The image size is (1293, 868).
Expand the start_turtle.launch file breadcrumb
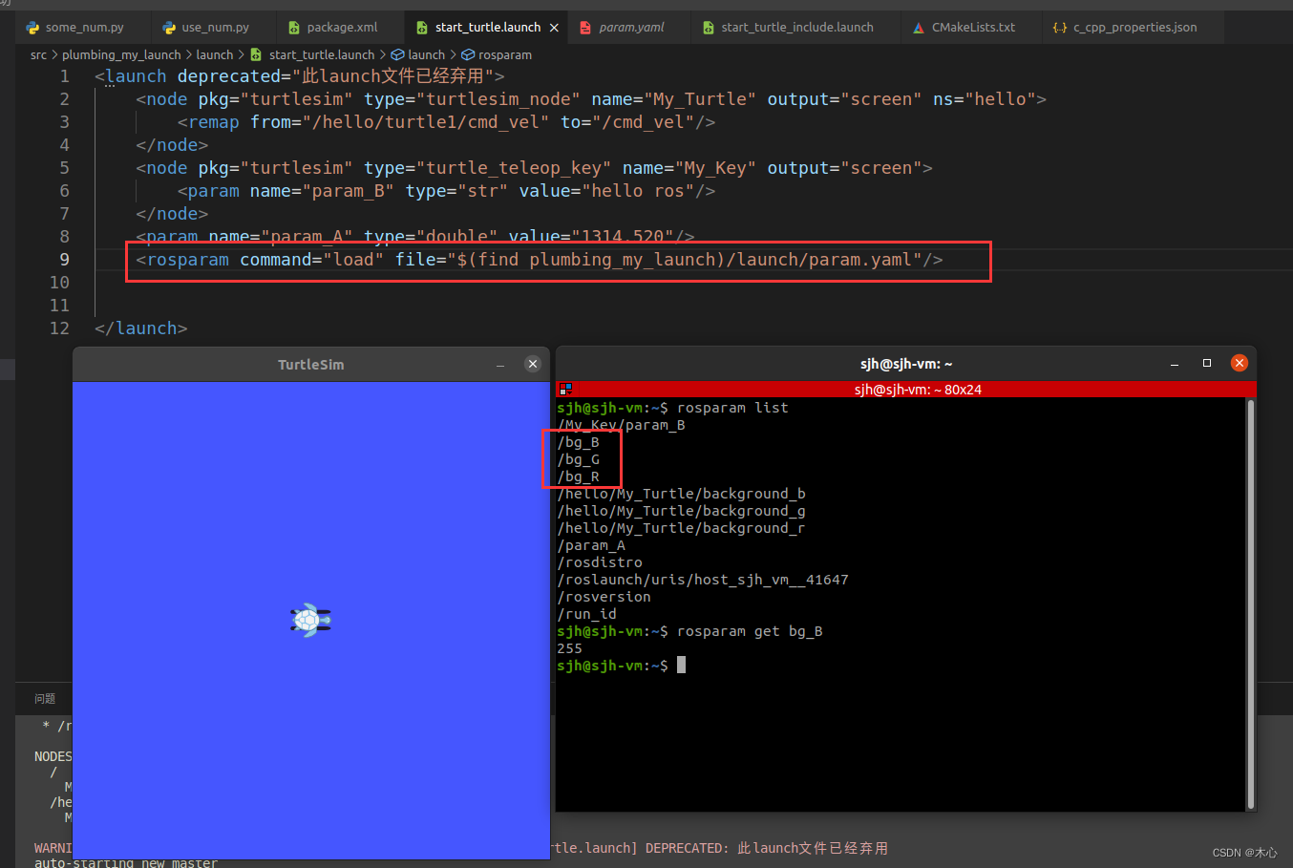click(312, 55)
